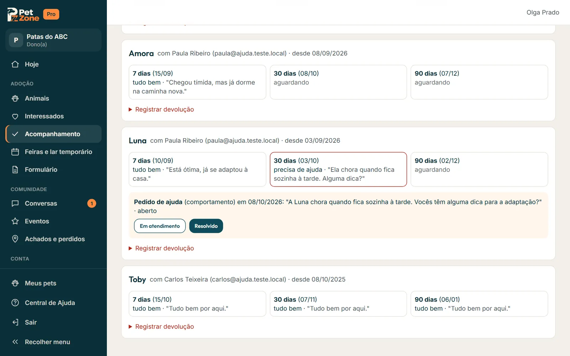
Task: Click the checkmark icon beside Acompanhamento
Action: coord(15,134)
